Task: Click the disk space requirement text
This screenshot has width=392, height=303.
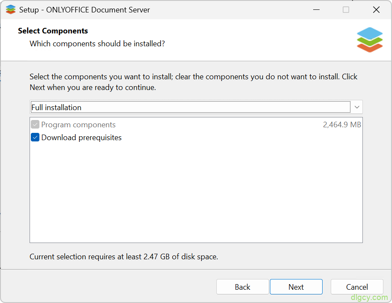Action: point(124,257)
